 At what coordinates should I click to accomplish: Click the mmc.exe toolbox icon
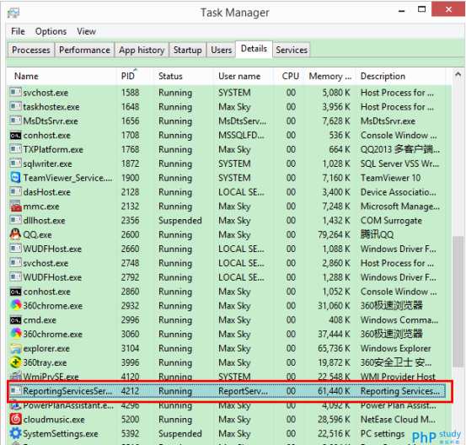(x=15, y=206)
